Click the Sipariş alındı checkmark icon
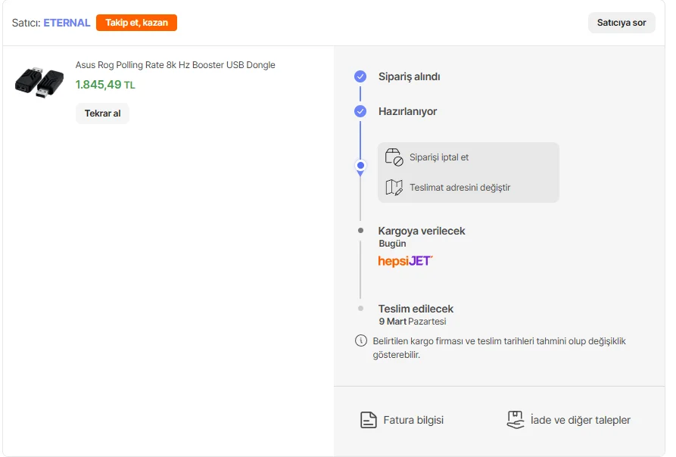 click(x=360, y=76)
